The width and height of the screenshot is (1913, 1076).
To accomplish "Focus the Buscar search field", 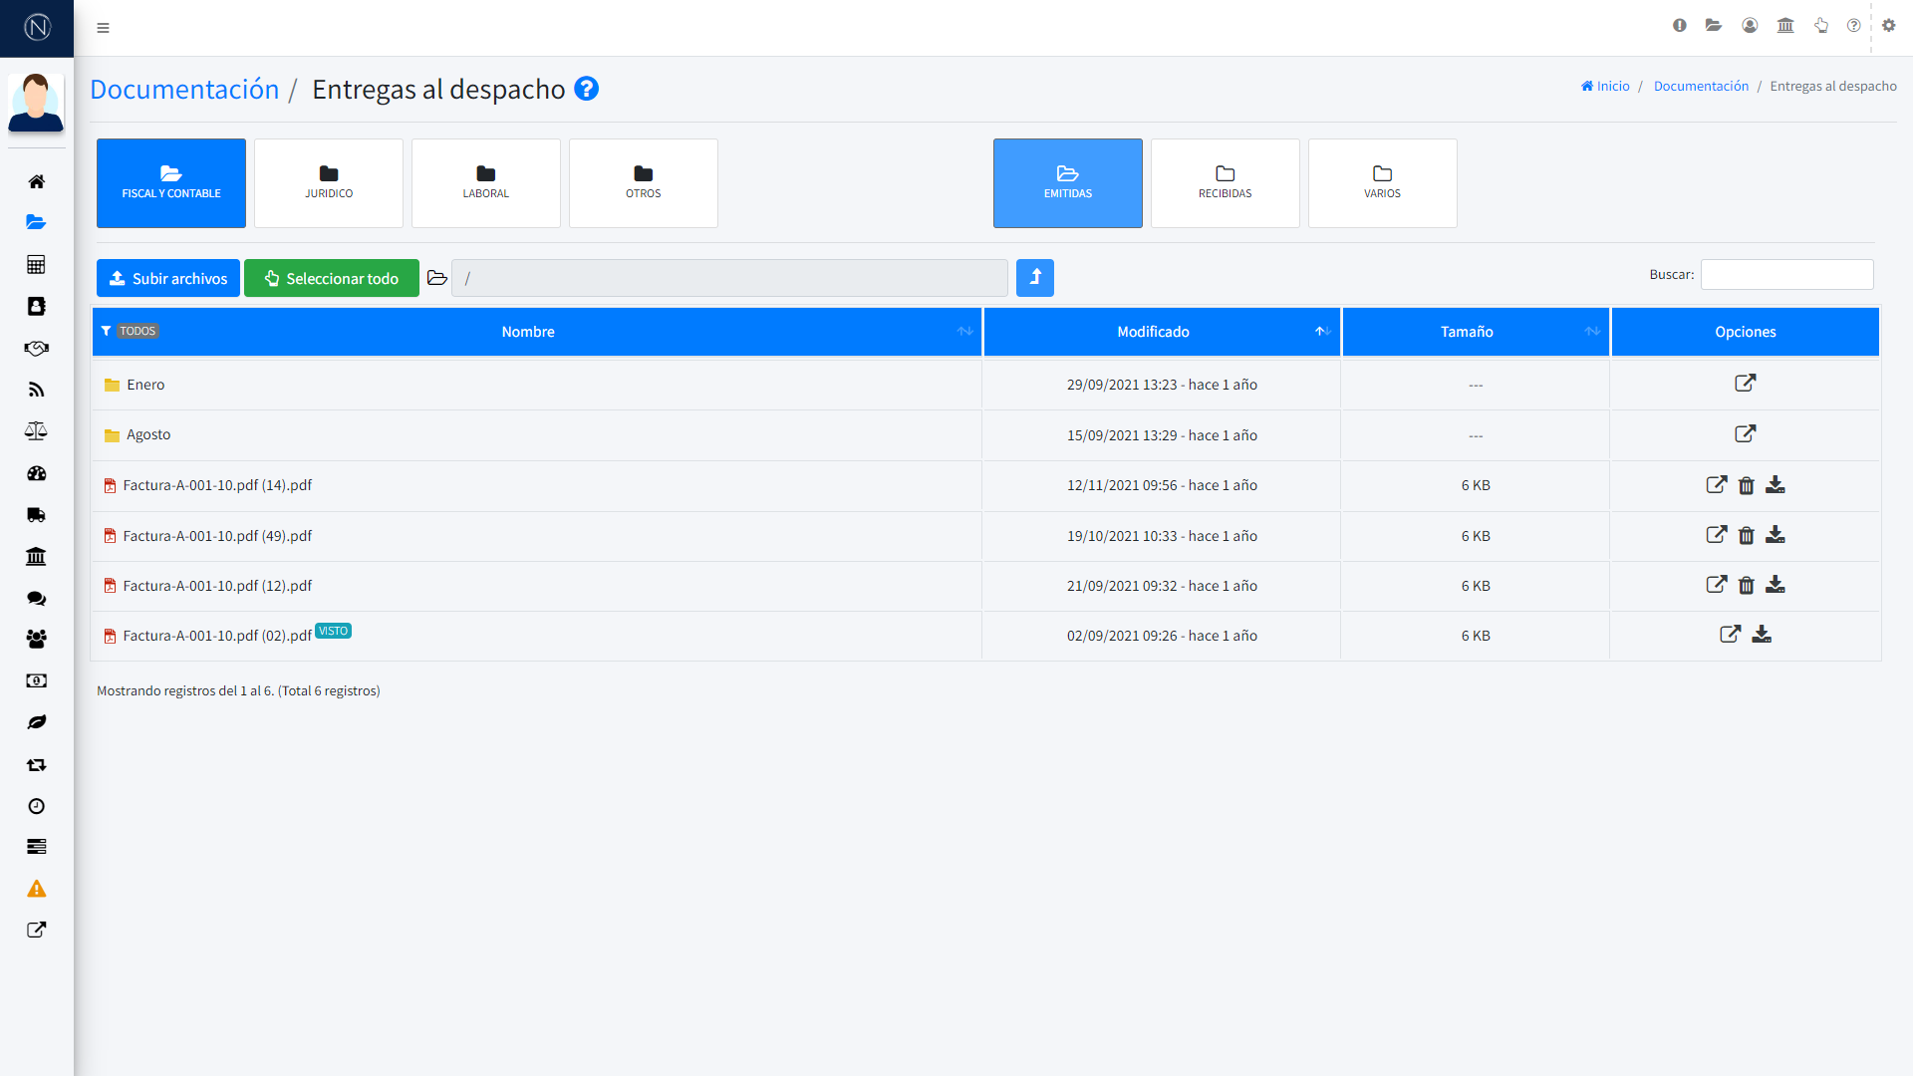I will [1786, 275].
